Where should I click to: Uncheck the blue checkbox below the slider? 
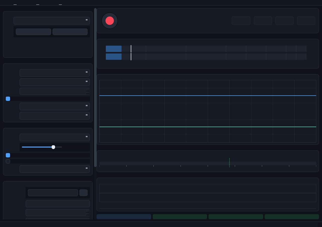coord(8,155)
